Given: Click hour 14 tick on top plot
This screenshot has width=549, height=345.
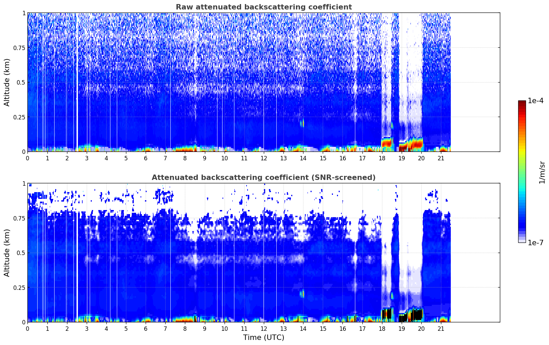Looking at the screenshot, I should tap(303, 158).
